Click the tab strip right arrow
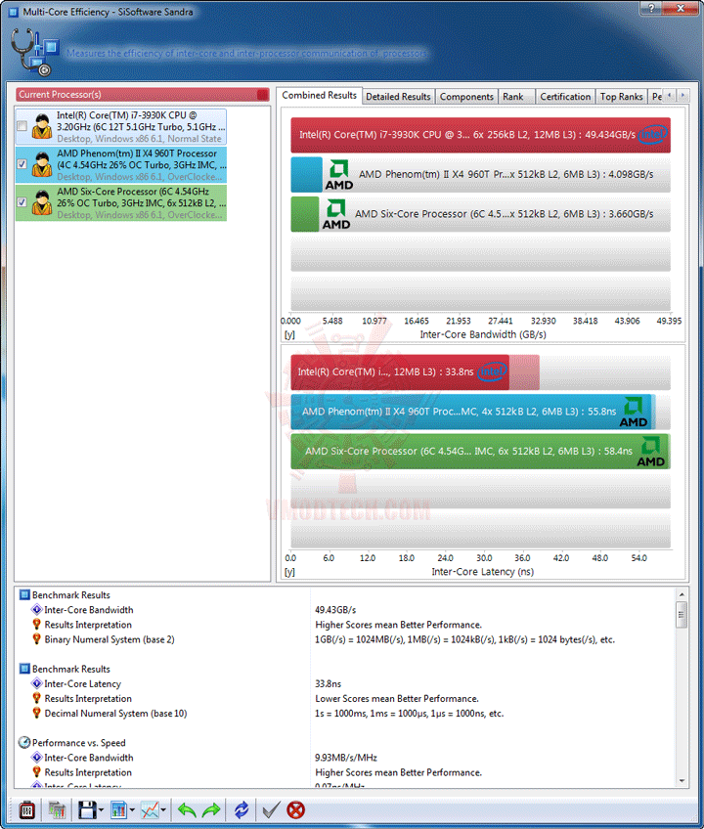The height and width of the screenshot is (829, 704). click(x=682, y=95)
